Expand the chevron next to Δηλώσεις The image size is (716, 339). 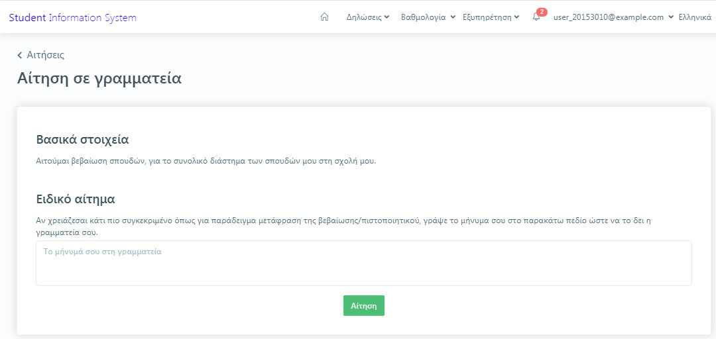pos(387,17)
